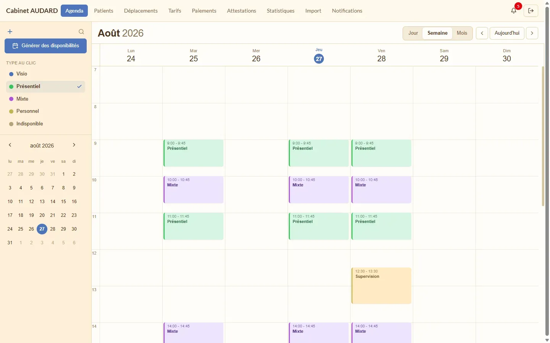Open Friday 10:00 Mixte slot
This screenshot has width=550, height=343.
382,190
